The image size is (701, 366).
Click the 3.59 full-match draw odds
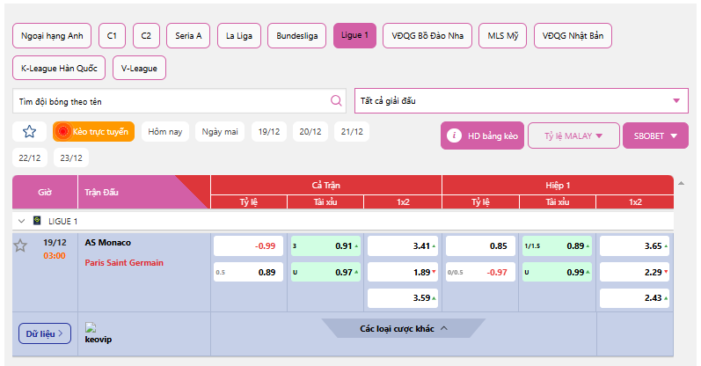tap(403, 298)
